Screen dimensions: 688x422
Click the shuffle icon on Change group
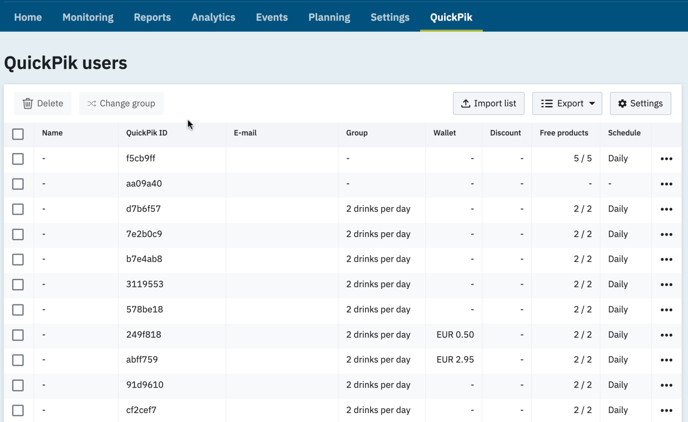[91, 103]
